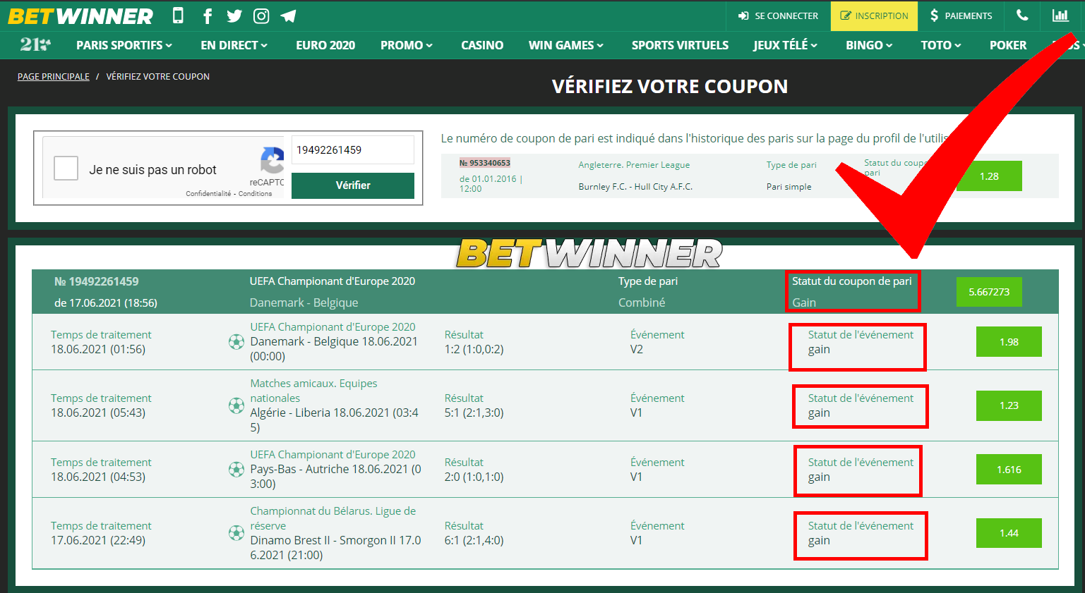
Task: Check the 'Je ne suis pas un robot' box
Action: [x=66, y=168]
